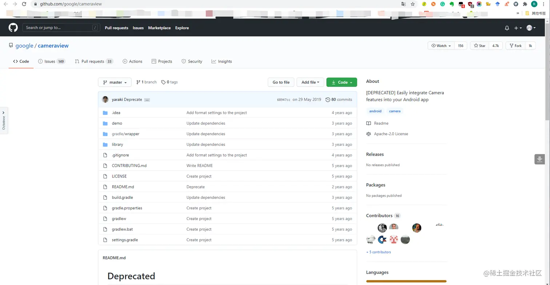Open Issues in top navigation

click(x=138, y=28)
